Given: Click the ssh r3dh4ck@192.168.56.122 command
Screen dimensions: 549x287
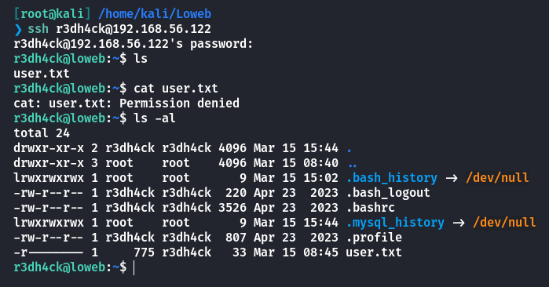Looking at the screenshot, I should tap(119, 29).
